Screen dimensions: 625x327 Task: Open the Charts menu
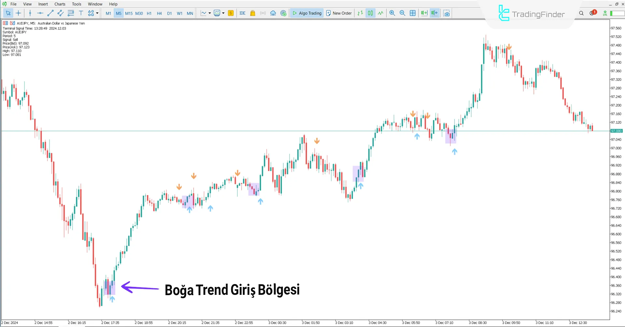60,4
